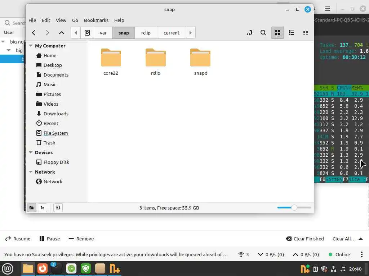The height and width of the screenshot is (276, 369).
Task: Click Remove in Nicotine+ window
Action: [x=81, y=239]
